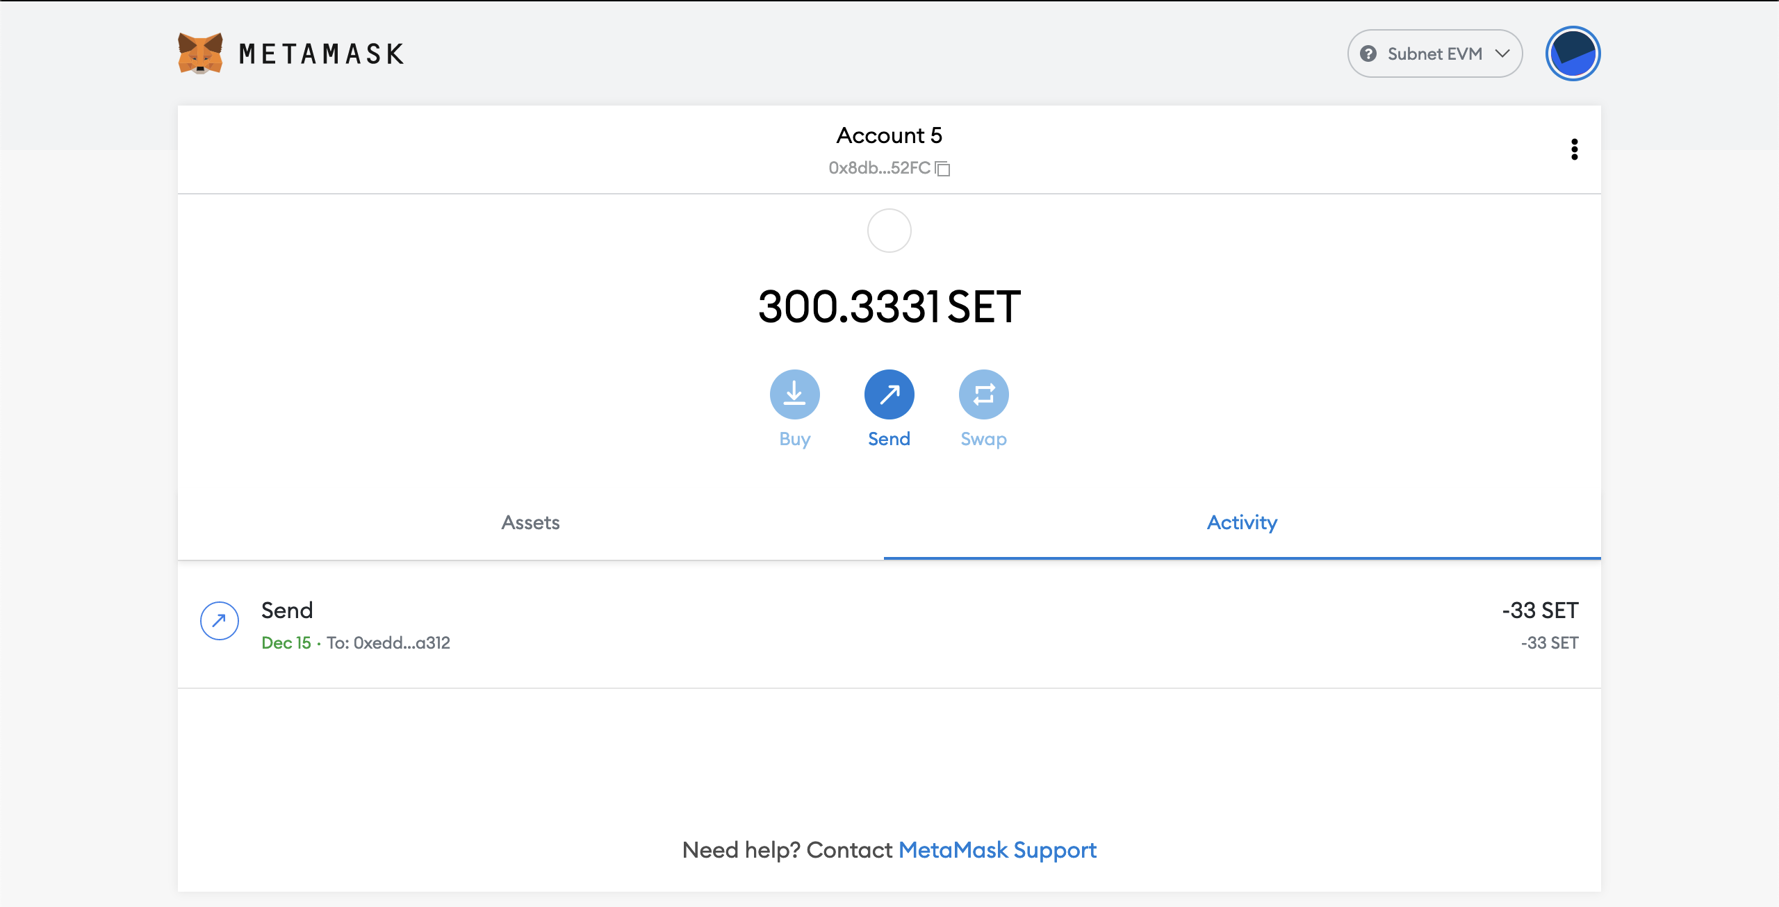
Task: Open the three-dot account options menu
Action: [1575, 149]
